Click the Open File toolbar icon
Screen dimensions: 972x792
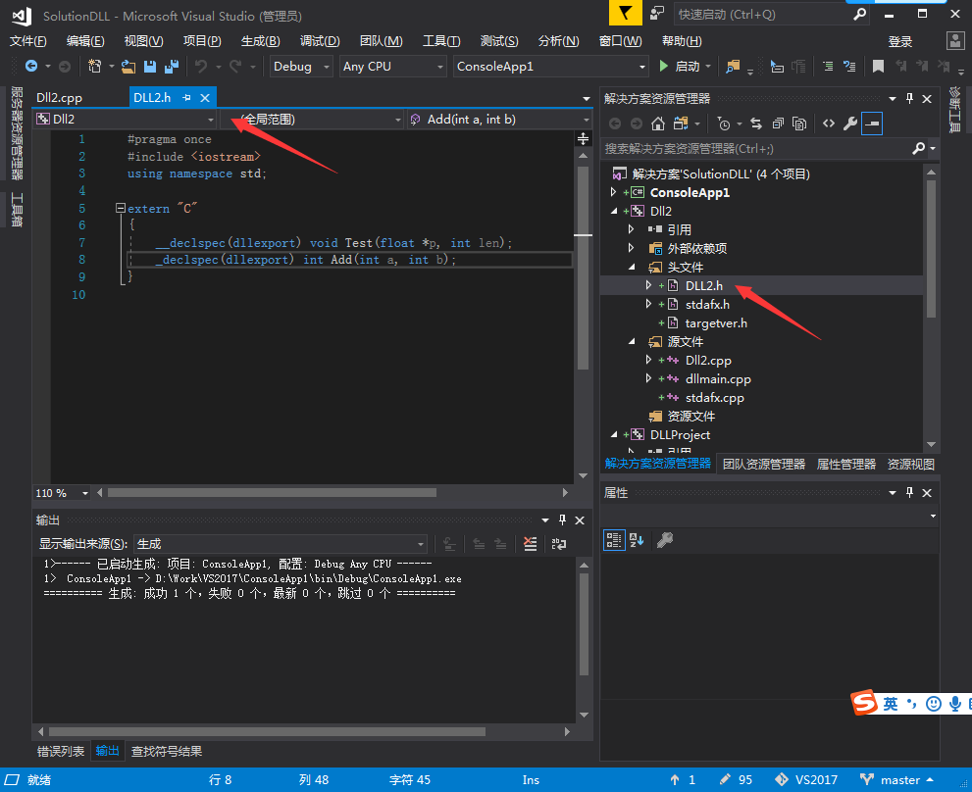128,67
